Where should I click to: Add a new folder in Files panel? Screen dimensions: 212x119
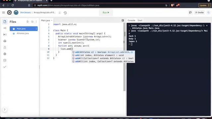click(x=32, y=22)
